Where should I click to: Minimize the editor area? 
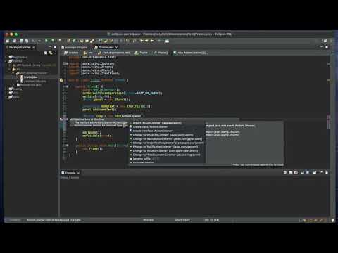coord(321,47)
